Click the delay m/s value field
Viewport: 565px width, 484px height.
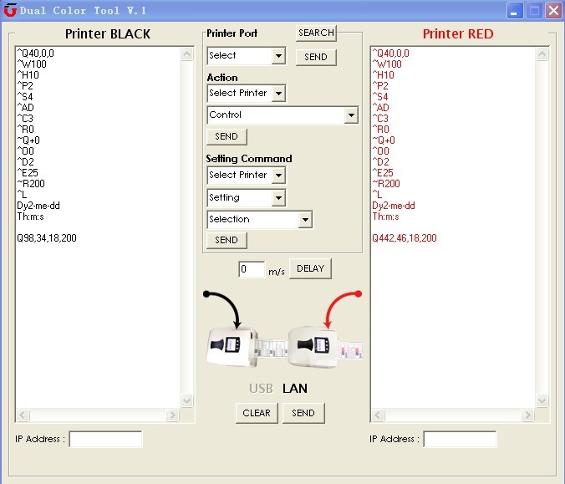coord(252,270)
